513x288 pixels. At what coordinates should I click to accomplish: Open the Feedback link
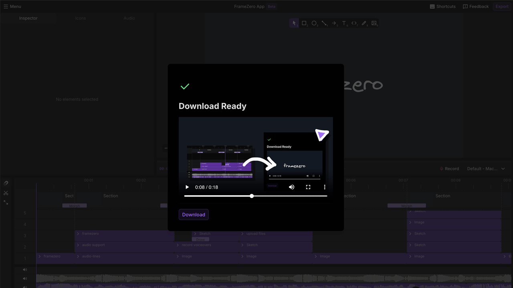pos(476,6)
